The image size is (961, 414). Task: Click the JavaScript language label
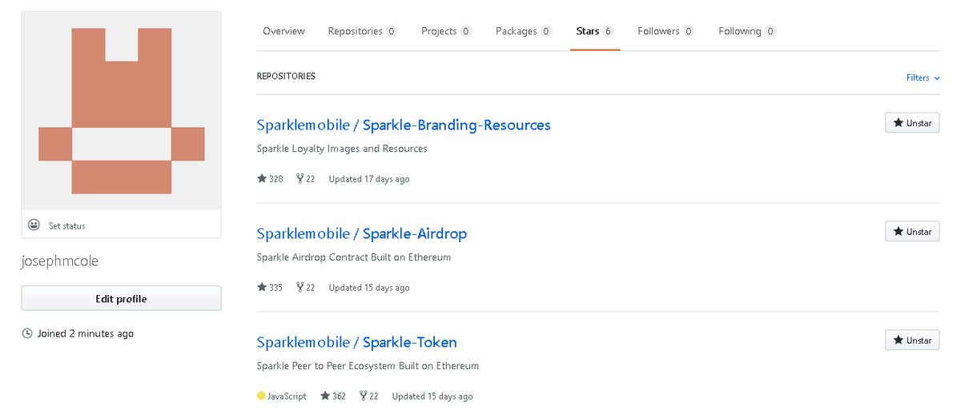(x=287, y=396)
